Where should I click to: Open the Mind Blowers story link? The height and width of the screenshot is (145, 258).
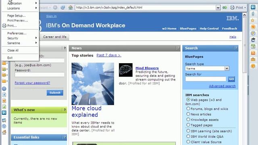coord(147,68)
